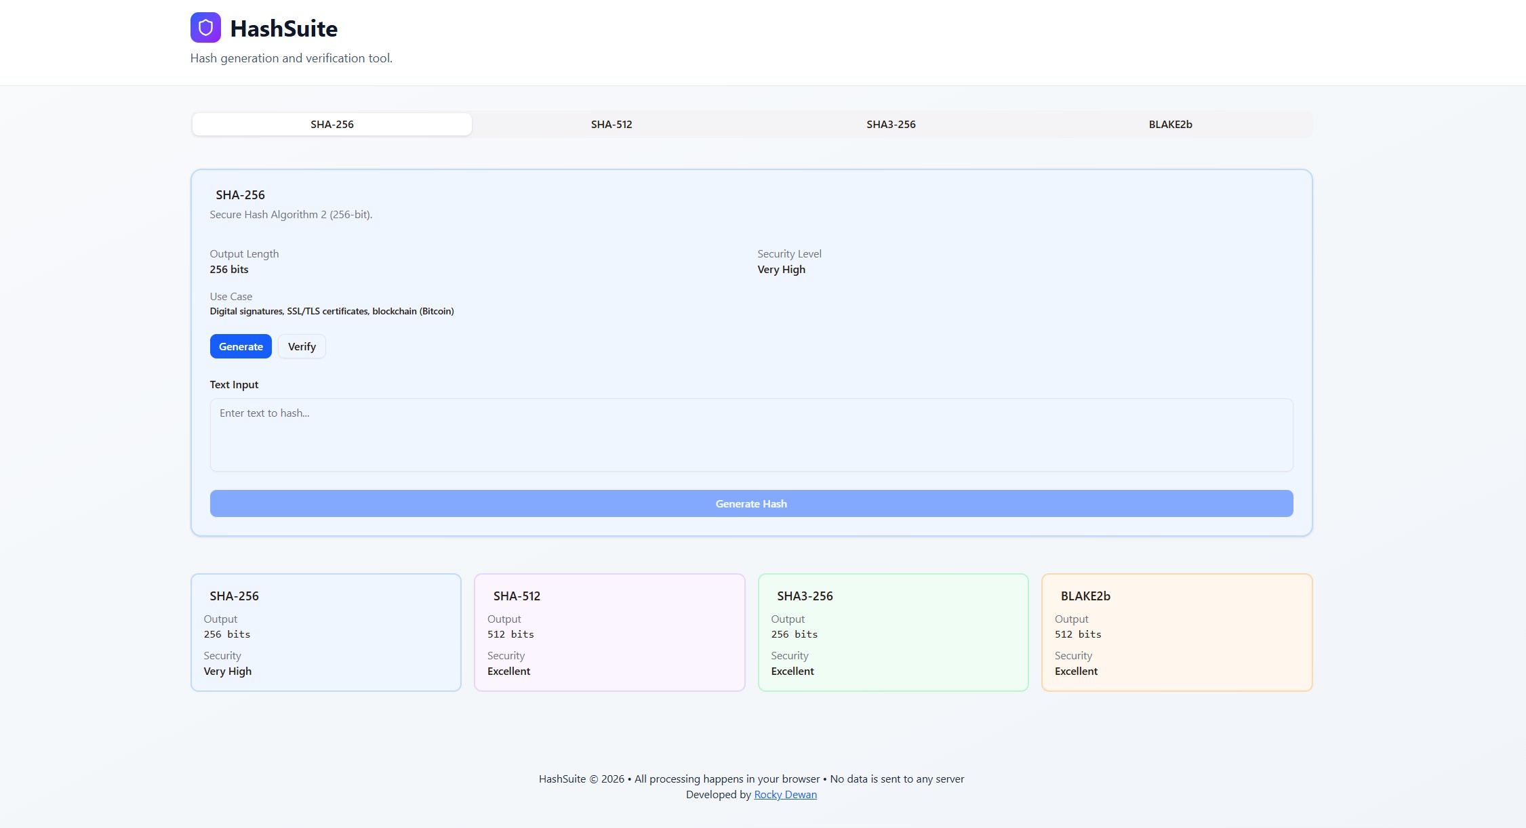This screenshot has height=828, width=1526.
Task: Select the SHA-256 summary card
Action: point(326,632)
